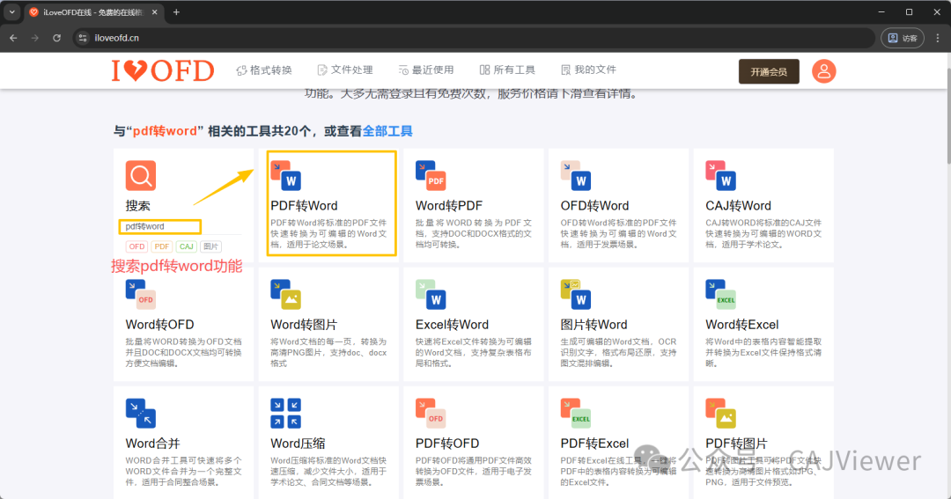Open the user account avatar icon
Viewport: 951px width, 499px height.
(823, 71)
